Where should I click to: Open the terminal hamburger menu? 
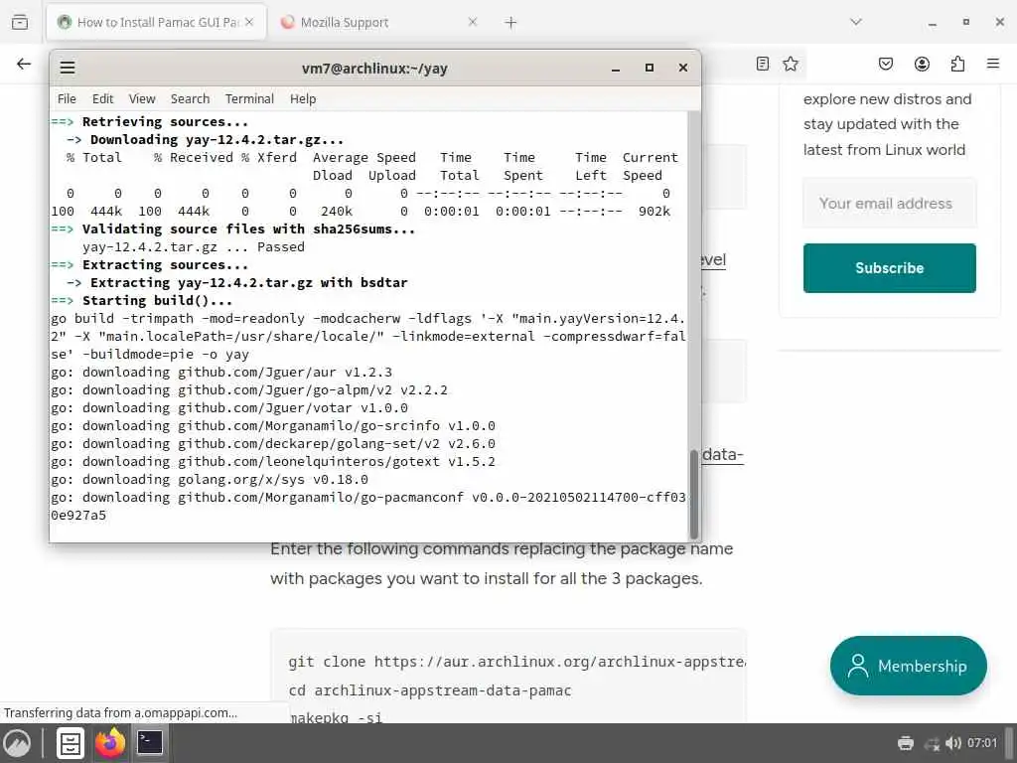click(68, 68)
